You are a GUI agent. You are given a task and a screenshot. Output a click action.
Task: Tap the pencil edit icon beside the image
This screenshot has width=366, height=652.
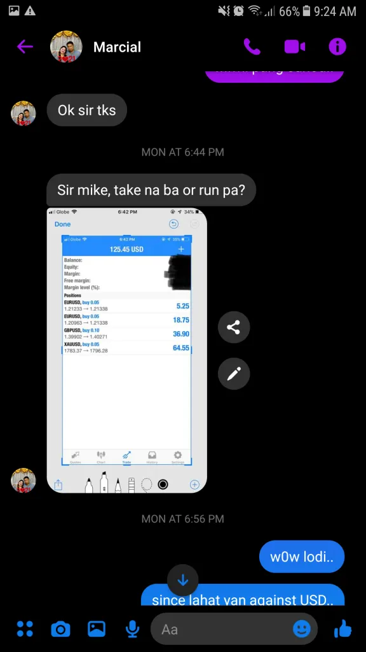tap(234, 374)
